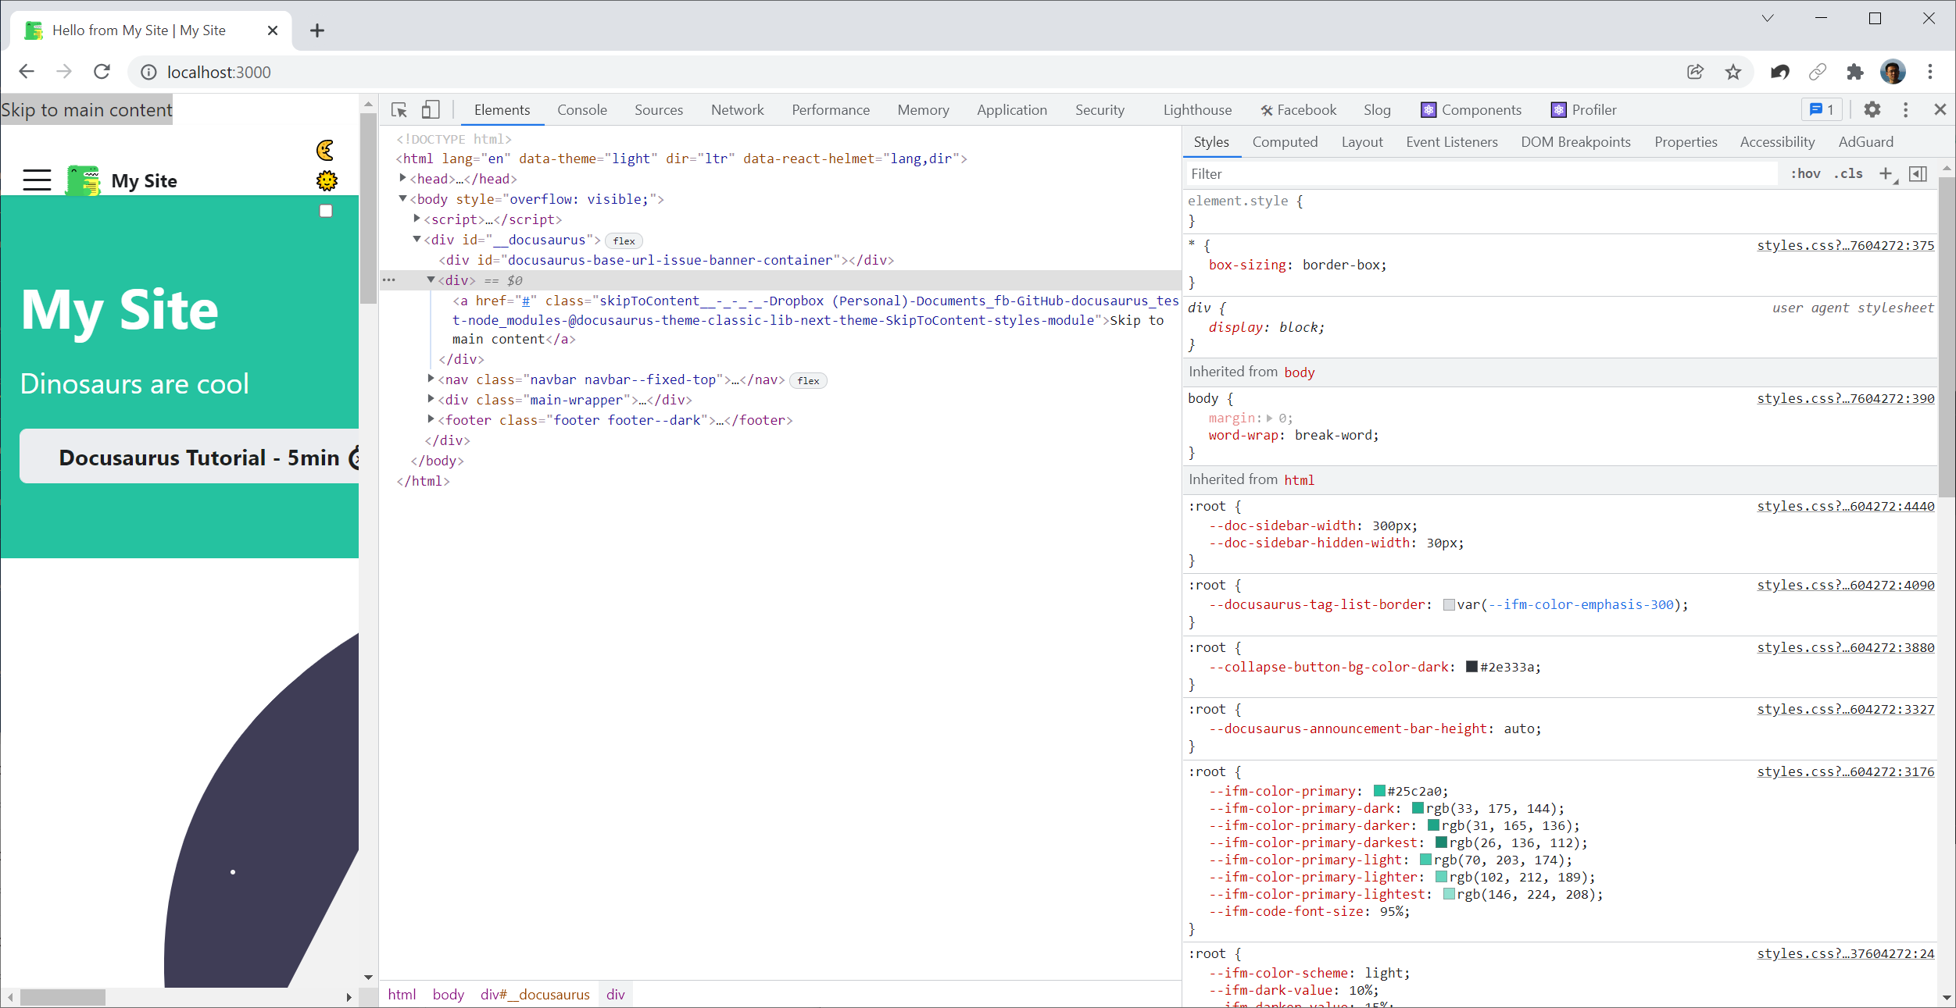Click the --docusaurus-tag-list-border color swatch
This screenshot has width=1956, height=1008.
click(x=1449, y=604)
